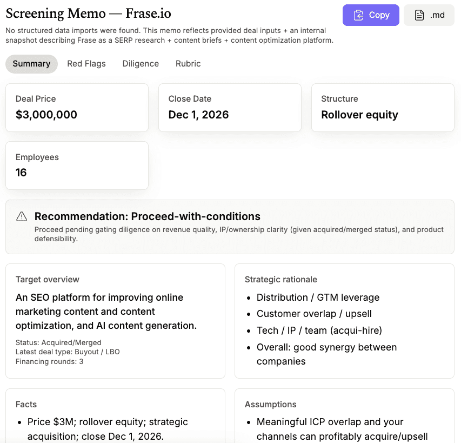The image size is (461, 443).
Task: Click the Strategic rationale card heading
Action: point(281,280)
